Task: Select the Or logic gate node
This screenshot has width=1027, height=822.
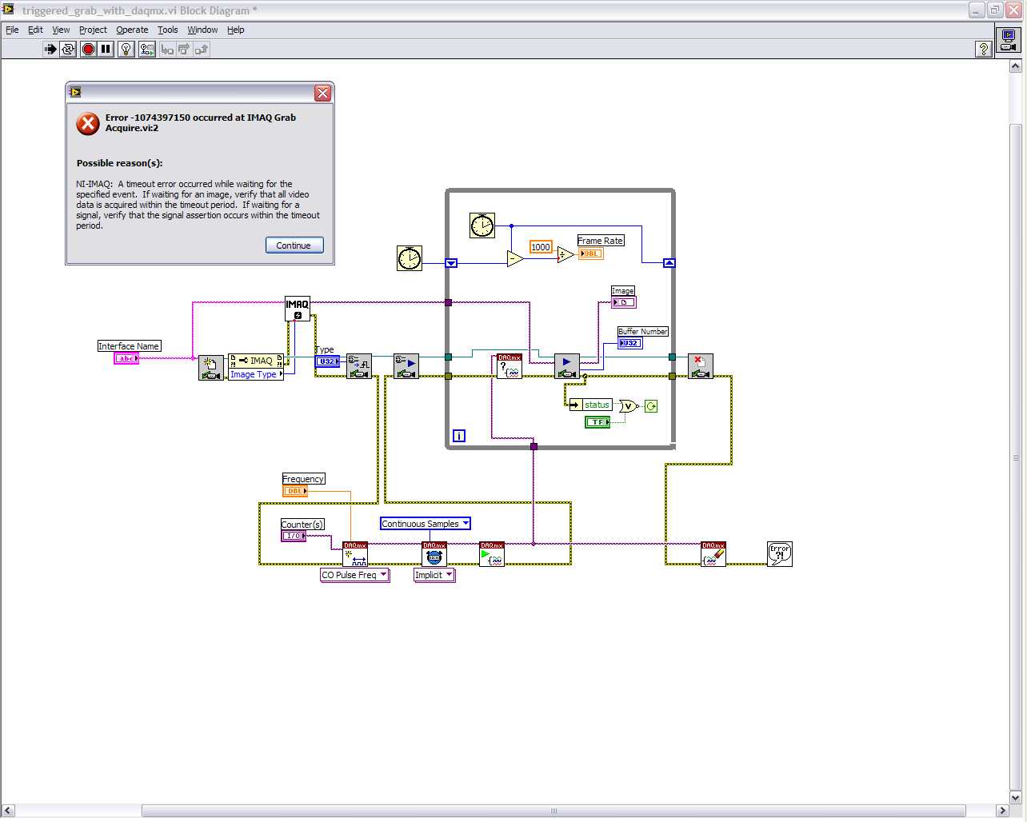Action: click(628, 406)
